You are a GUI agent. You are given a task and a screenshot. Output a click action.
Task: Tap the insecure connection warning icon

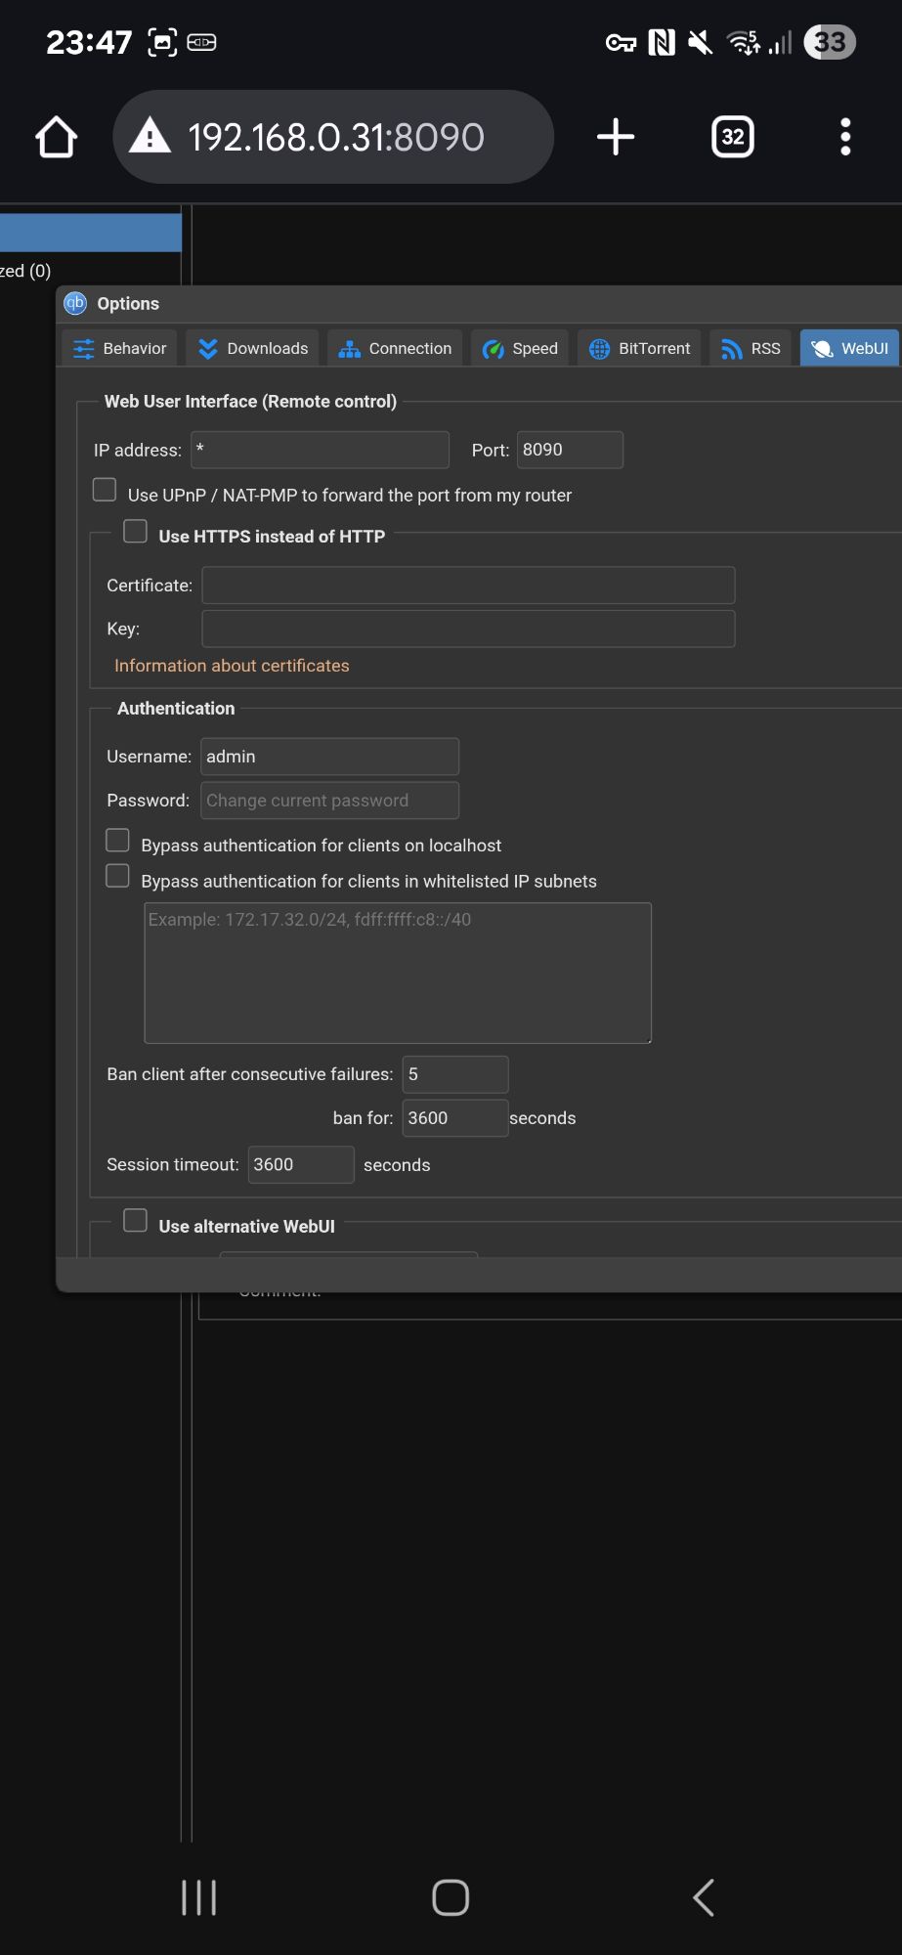(x=150, y=137)
